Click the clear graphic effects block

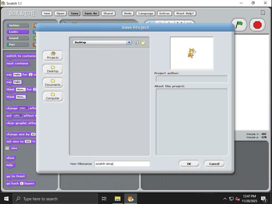coord(21,123)
